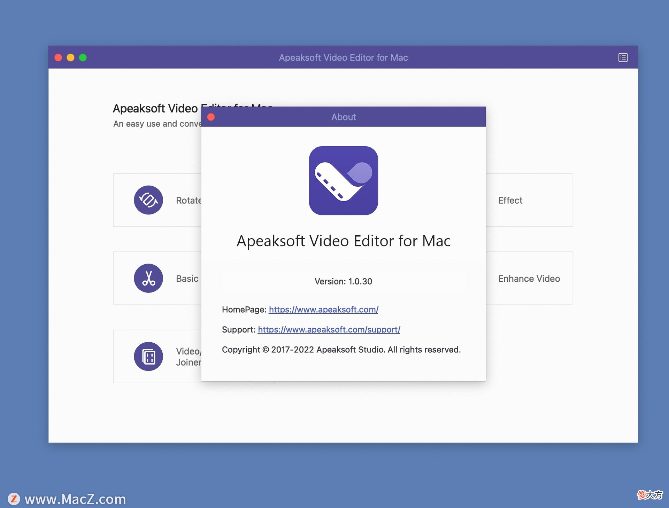The image size is (669, 508).
Task: Click the 'An easy use and conve' subtitle
Action: pyautogui.click(x=157, y=124)
